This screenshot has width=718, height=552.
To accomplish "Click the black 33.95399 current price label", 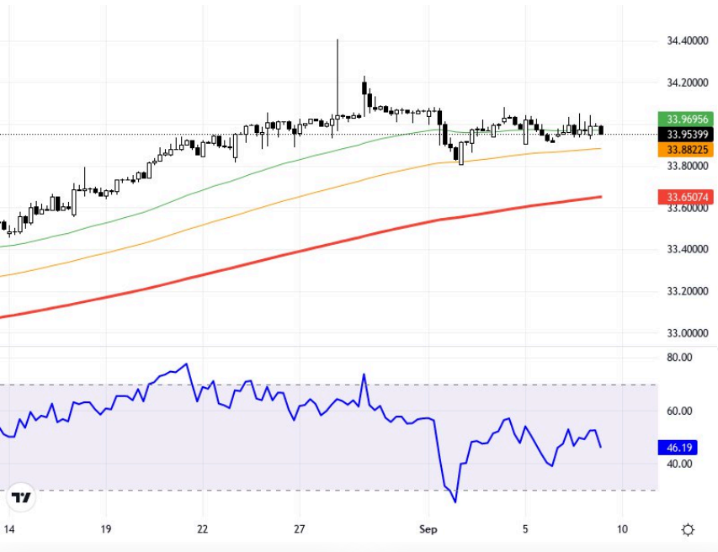I will click(x=685, y=134).
